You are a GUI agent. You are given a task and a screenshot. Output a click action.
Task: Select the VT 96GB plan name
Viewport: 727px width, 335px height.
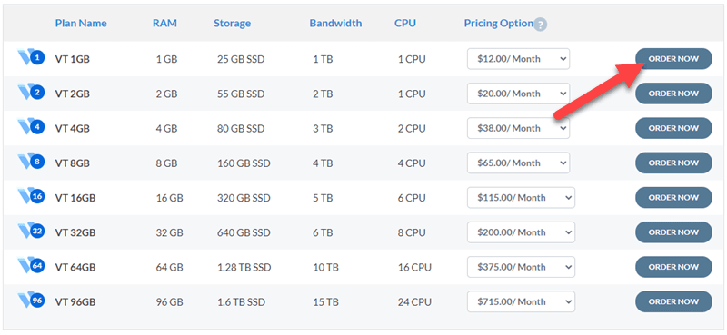coord(75,302)
